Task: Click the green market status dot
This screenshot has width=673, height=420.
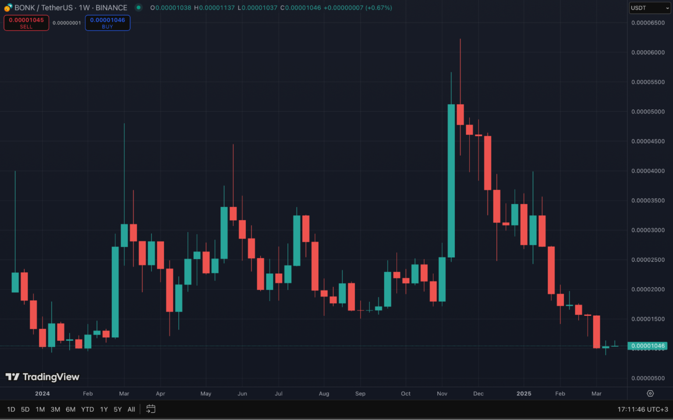Action: point(138,7)
